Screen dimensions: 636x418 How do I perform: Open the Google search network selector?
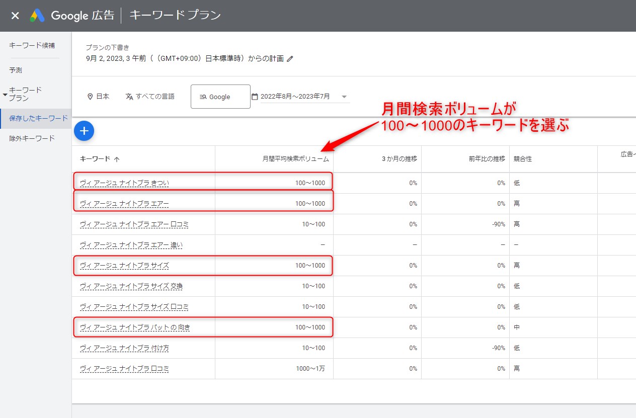(x=220, y=97)
